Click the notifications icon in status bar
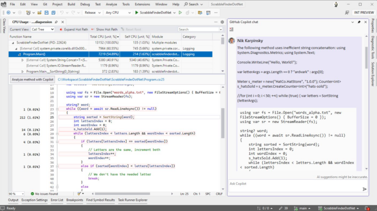 pyautogui.click(x=367, y=208)
